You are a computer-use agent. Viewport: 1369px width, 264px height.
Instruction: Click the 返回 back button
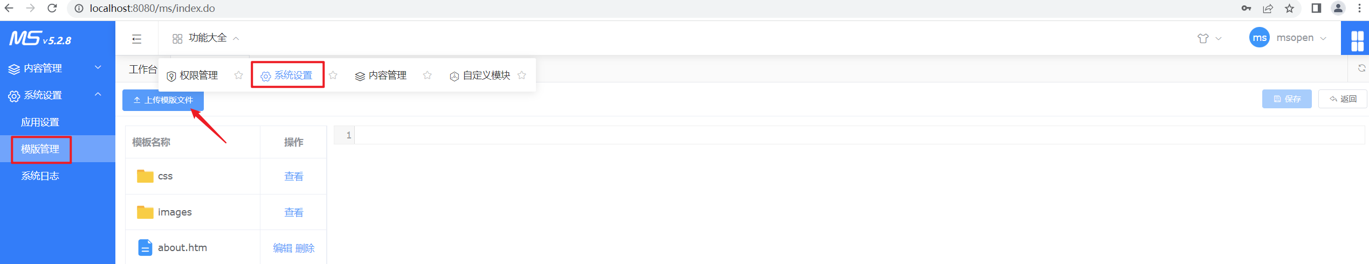coord(1343,99)
